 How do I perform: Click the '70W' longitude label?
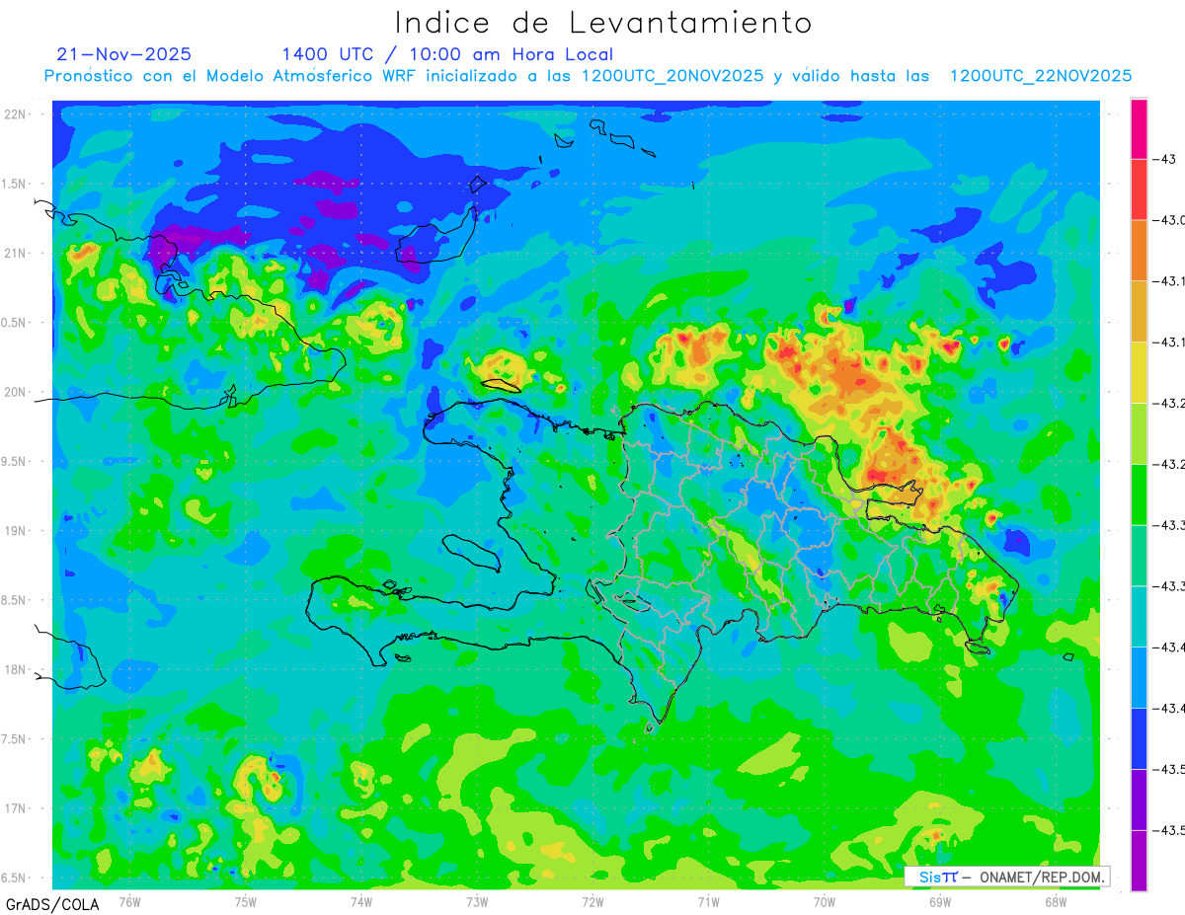coord(825,901)
